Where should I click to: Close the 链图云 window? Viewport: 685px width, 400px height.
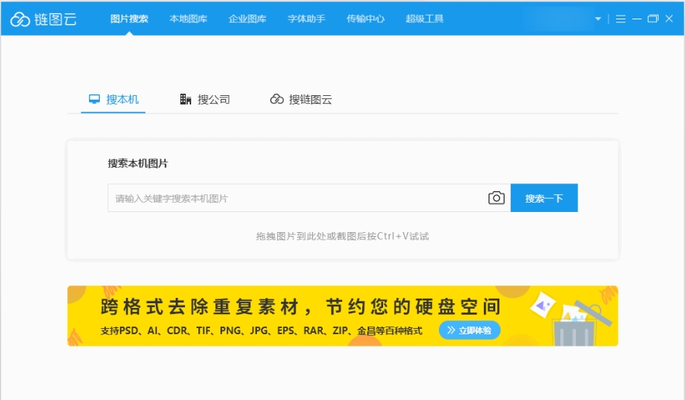point(669,19)
